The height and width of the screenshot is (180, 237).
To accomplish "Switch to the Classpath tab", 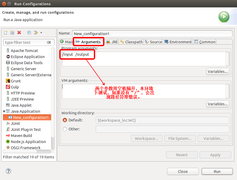I will (132, 42).
